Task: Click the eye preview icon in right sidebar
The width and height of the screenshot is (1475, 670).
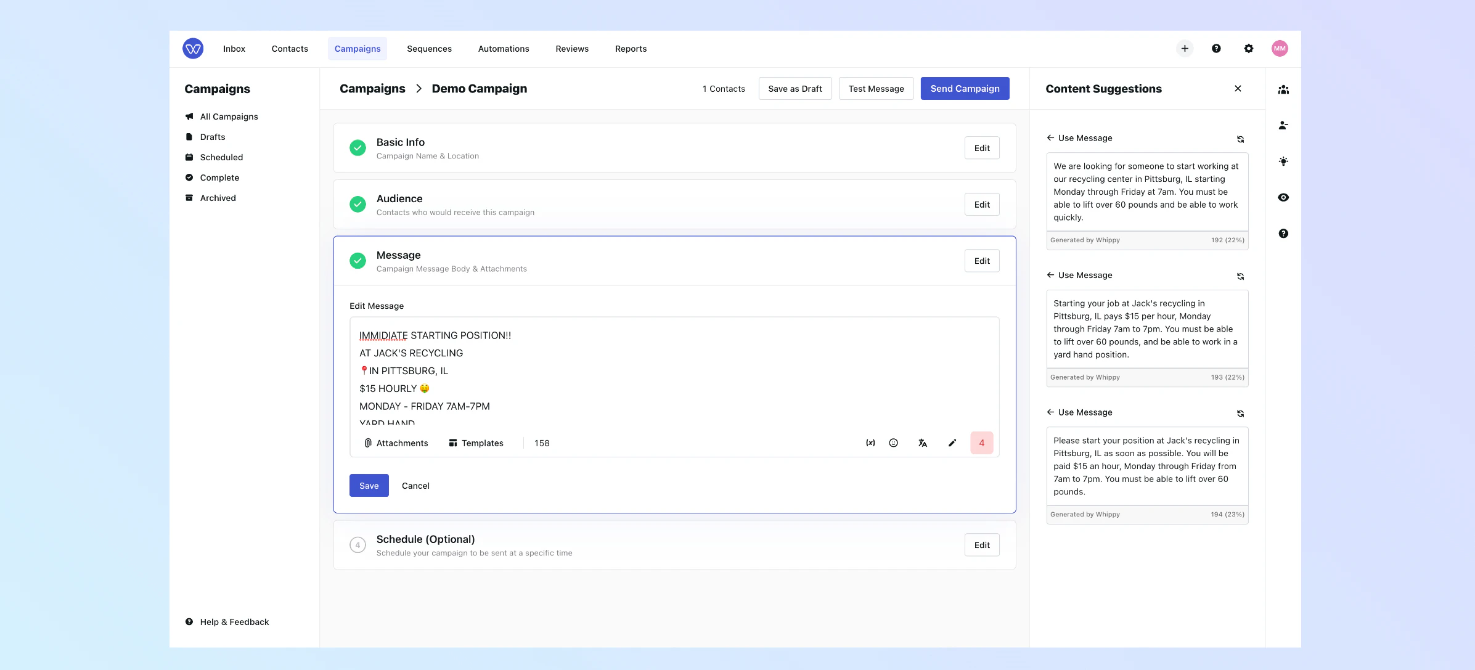Action: point(1283,197)
